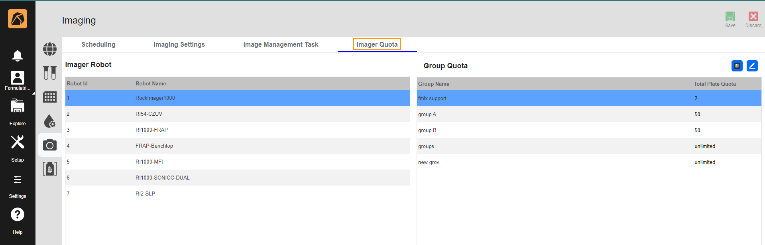Click the Save floppy disk icon

click(x=730, y=17)
